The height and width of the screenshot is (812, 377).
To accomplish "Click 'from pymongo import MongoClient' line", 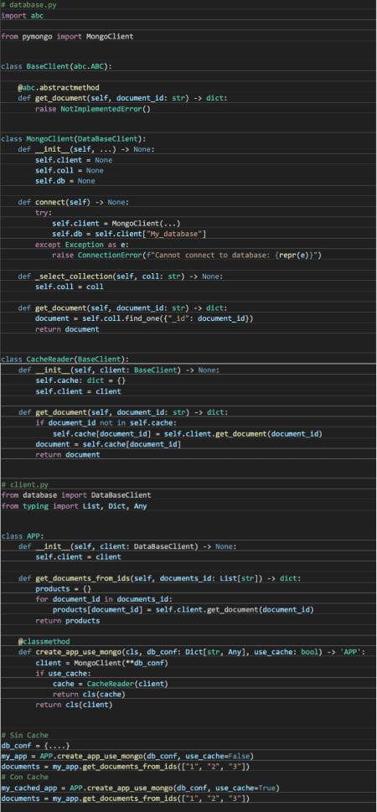I will pyautogui.click(x=67, y=36).
